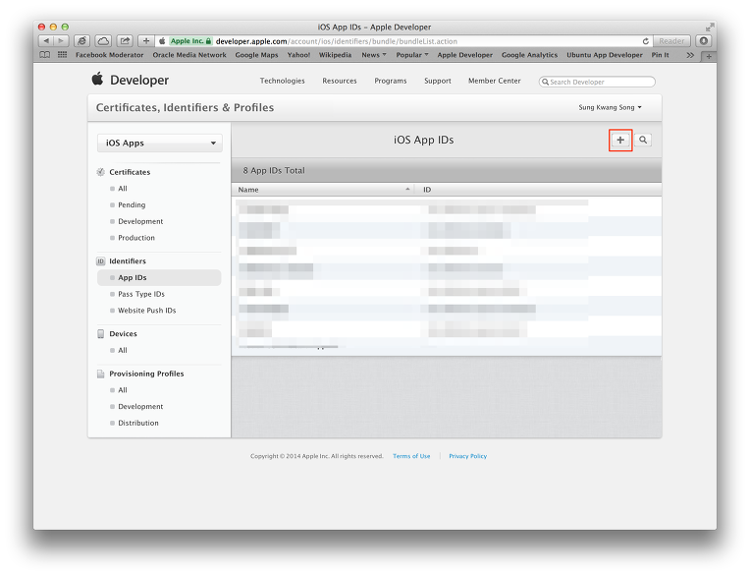Open the Google Analytics bookmark
This screenshot has height=576, width=750.
click(x=529, y=55)
